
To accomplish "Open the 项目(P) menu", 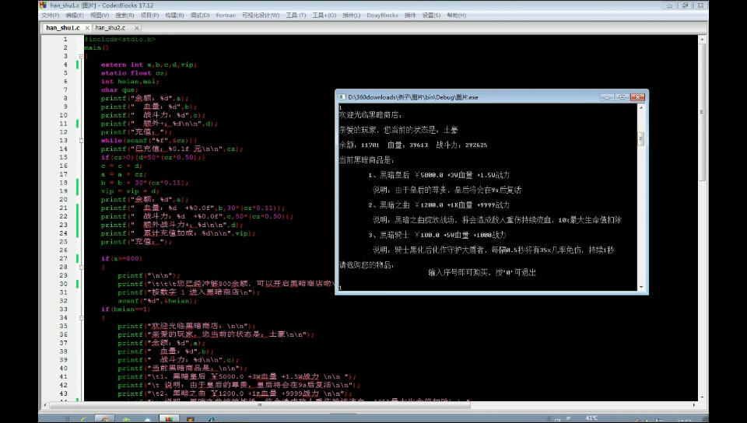I will [x=149, y=16].
